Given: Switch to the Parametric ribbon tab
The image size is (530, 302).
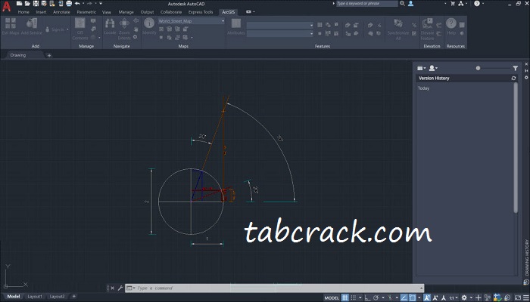Looking at the screenshot, I should [86, 12].
